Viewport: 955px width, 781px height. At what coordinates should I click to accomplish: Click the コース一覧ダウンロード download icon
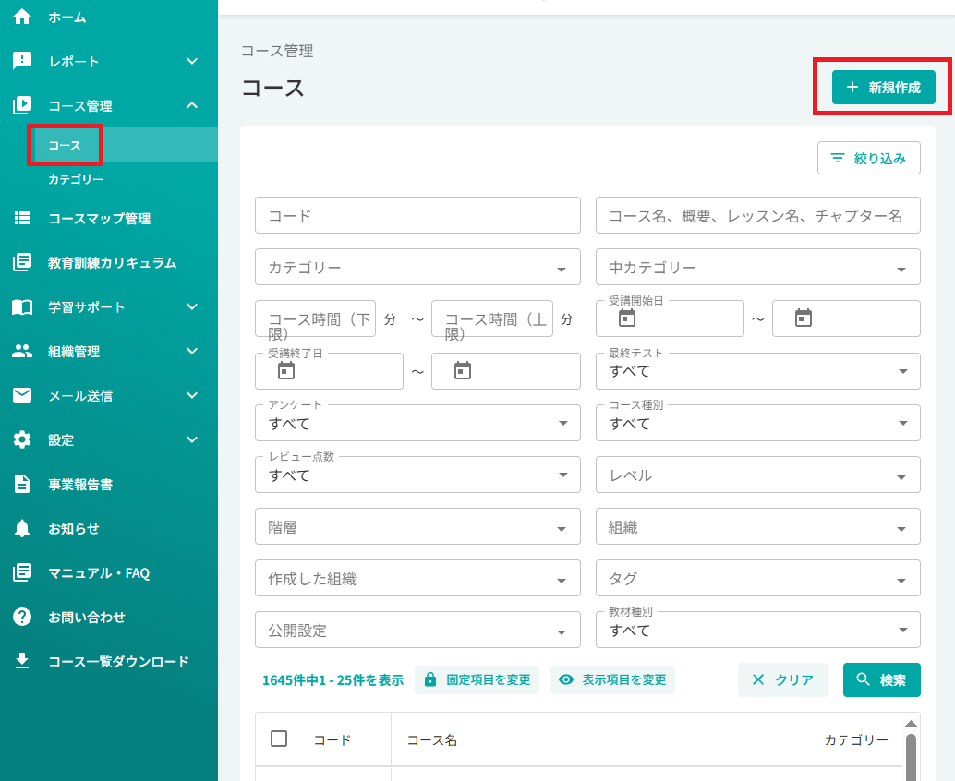tap(22, 660)
